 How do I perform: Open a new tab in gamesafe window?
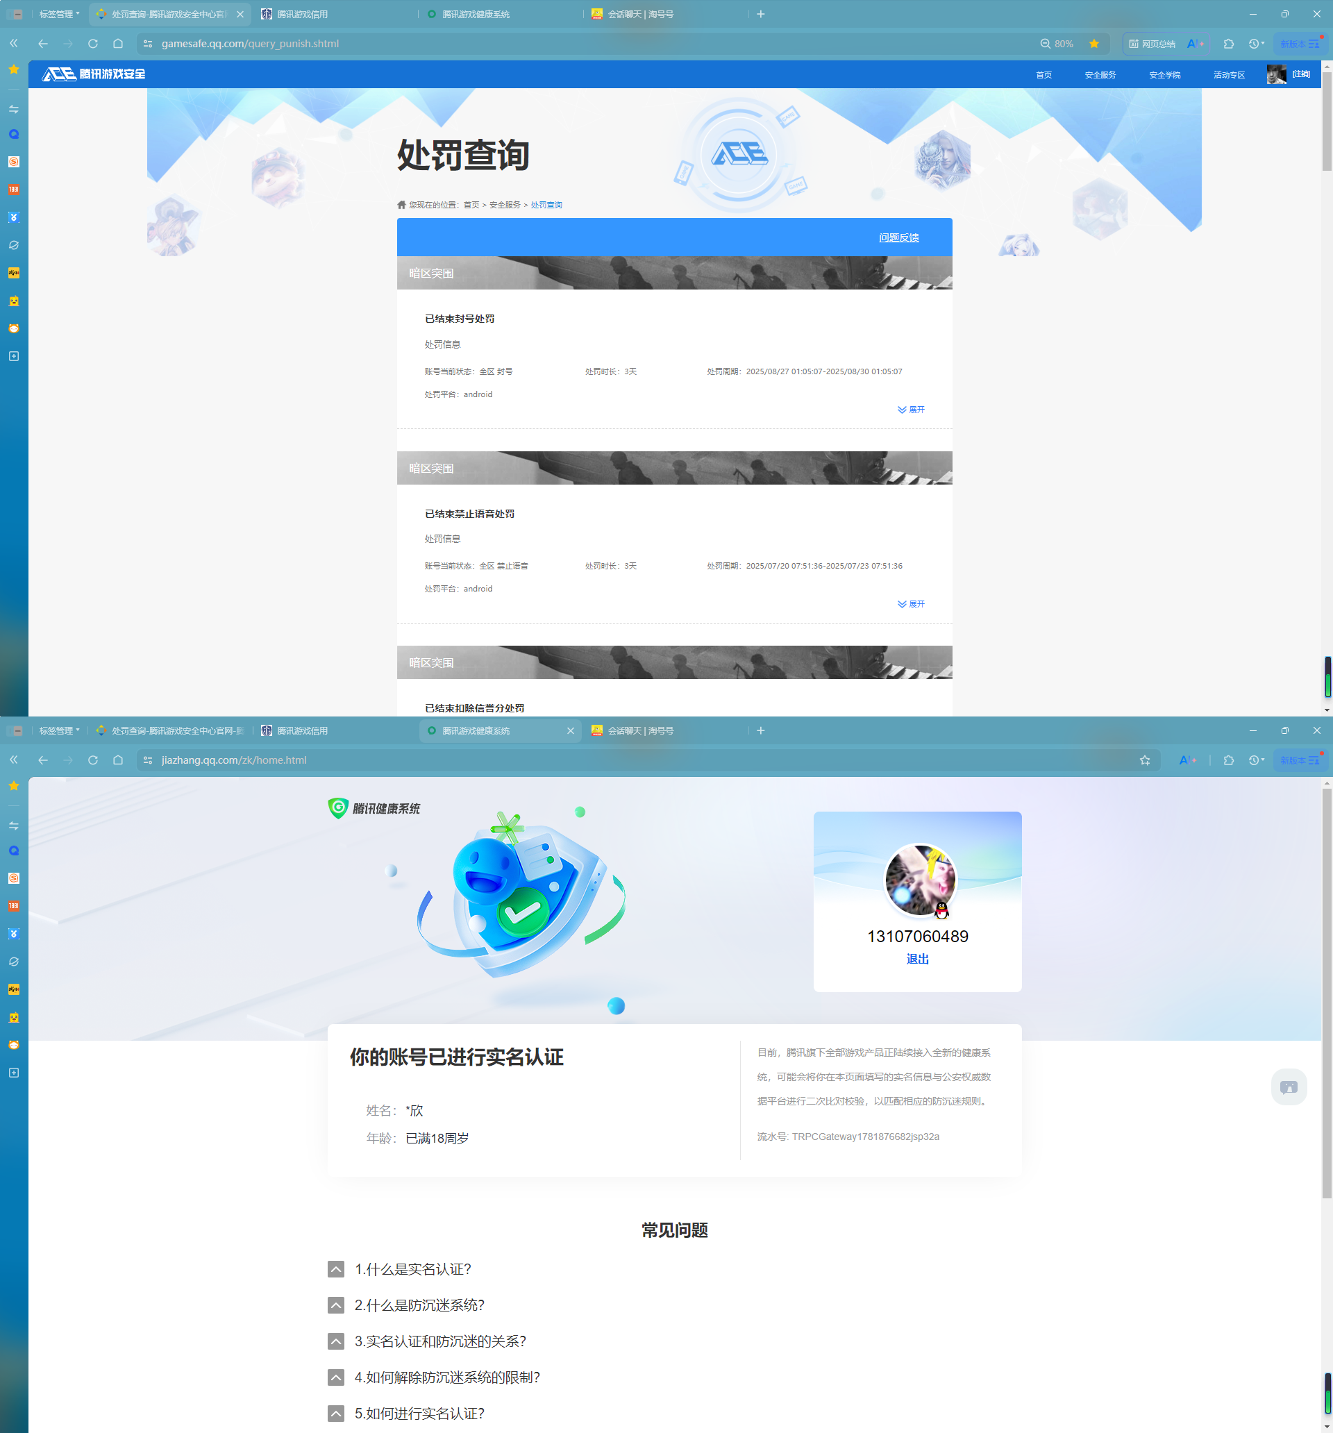(x=761, y=15)
